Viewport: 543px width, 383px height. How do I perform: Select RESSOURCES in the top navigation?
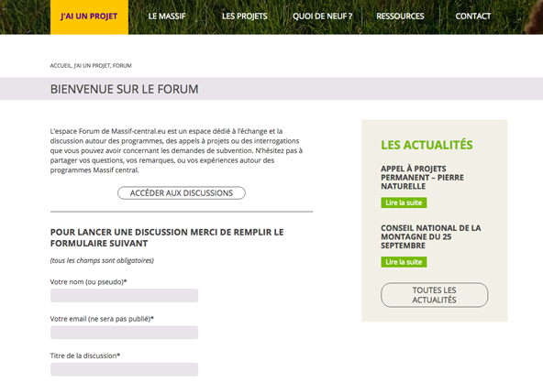(400, 16)
